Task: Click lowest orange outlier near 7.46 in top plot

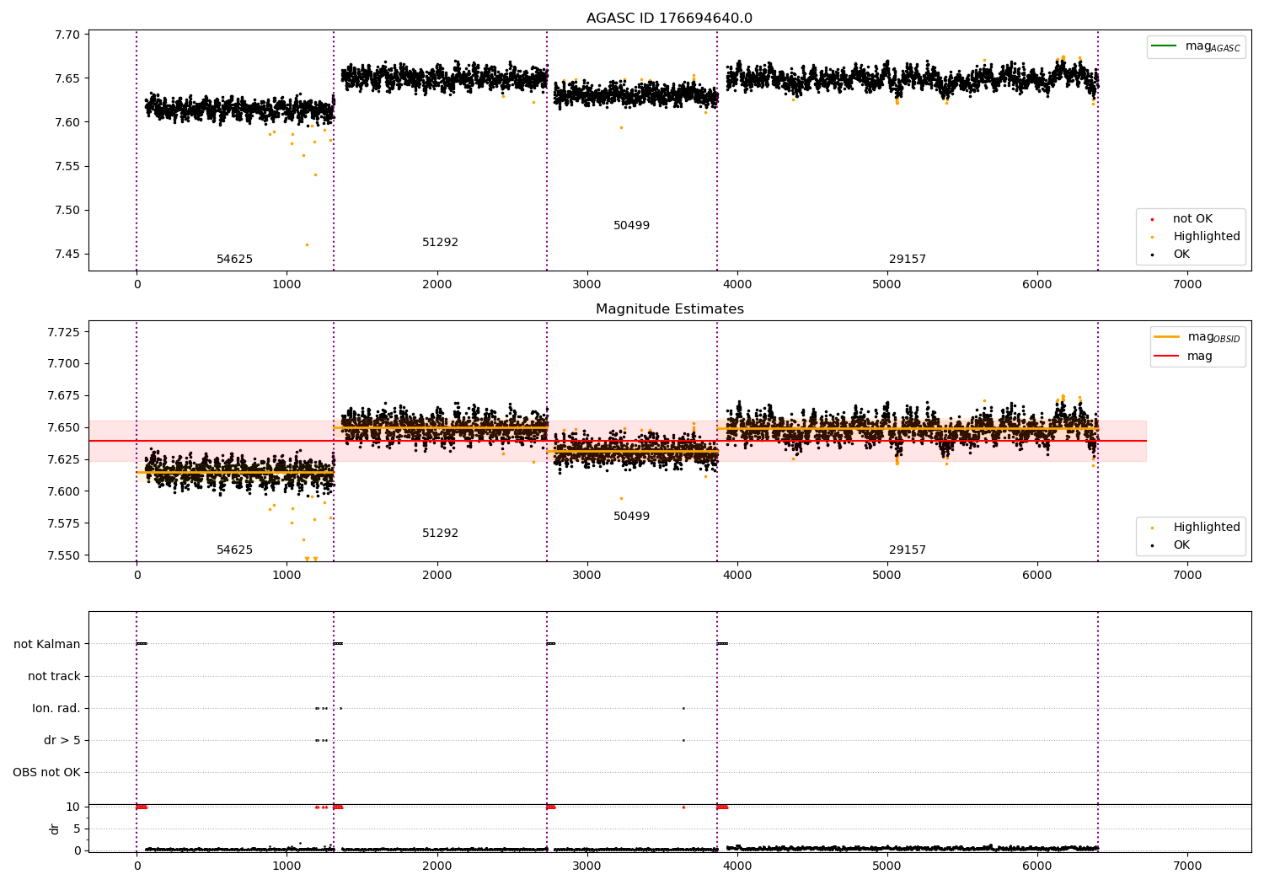Action: coord(307,244)
